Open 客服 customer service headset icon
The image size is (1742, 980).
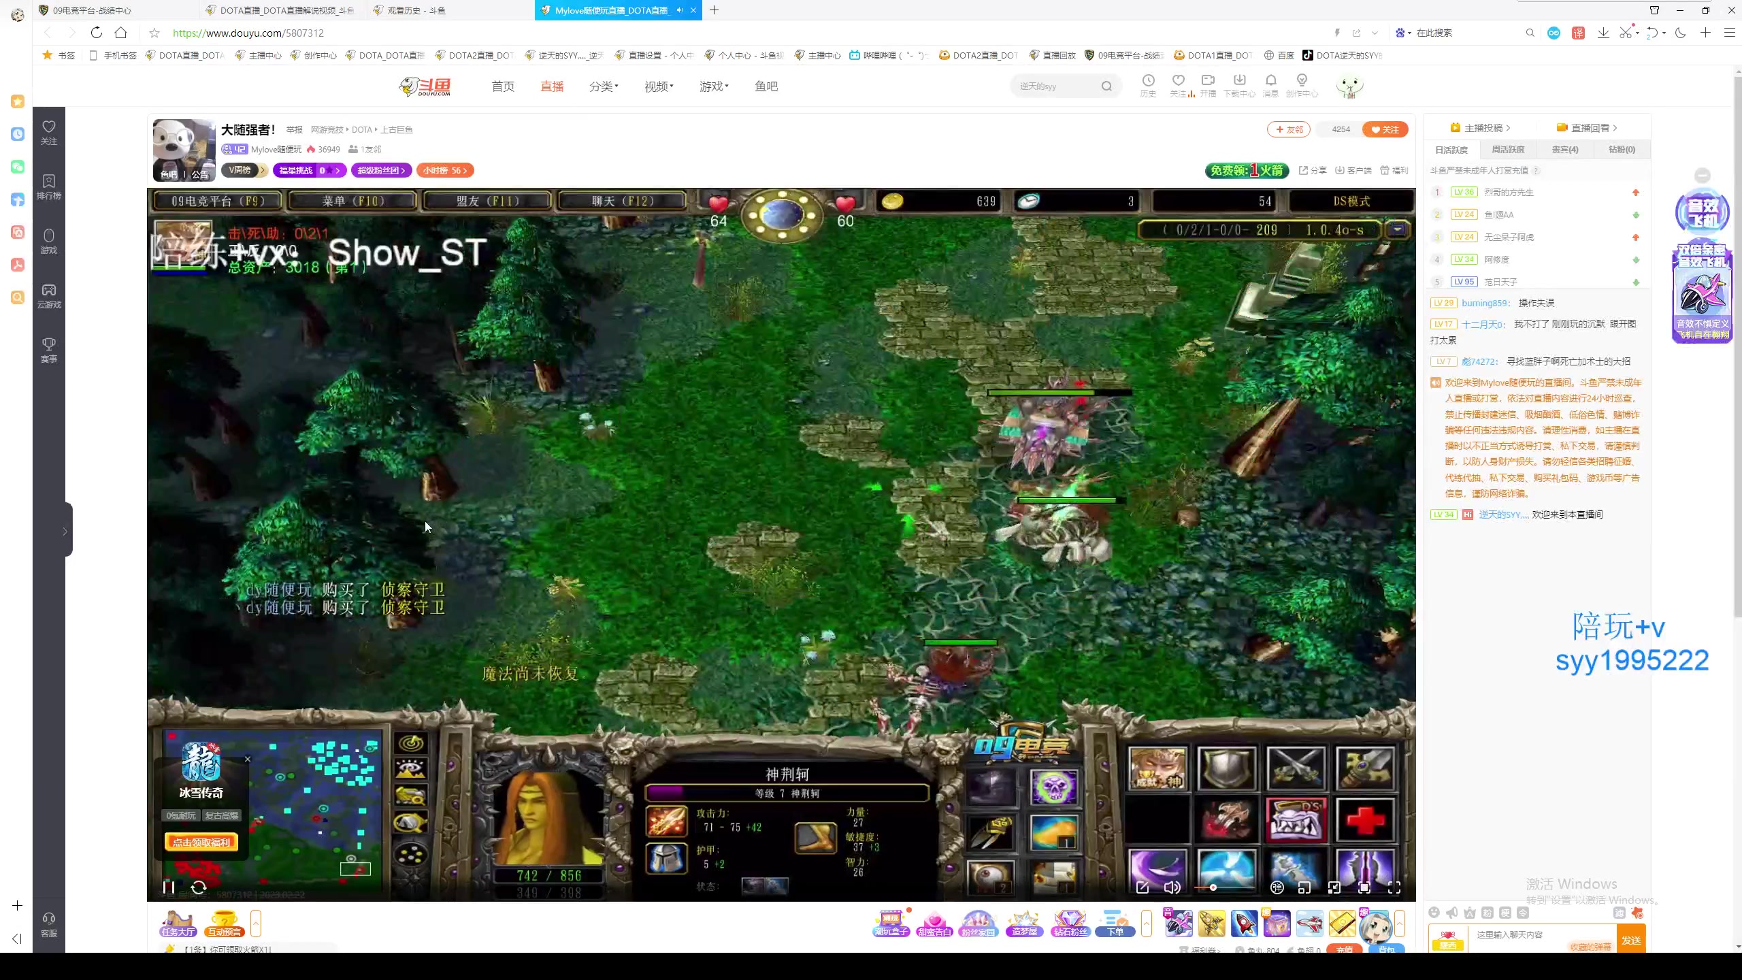point(49,925)
